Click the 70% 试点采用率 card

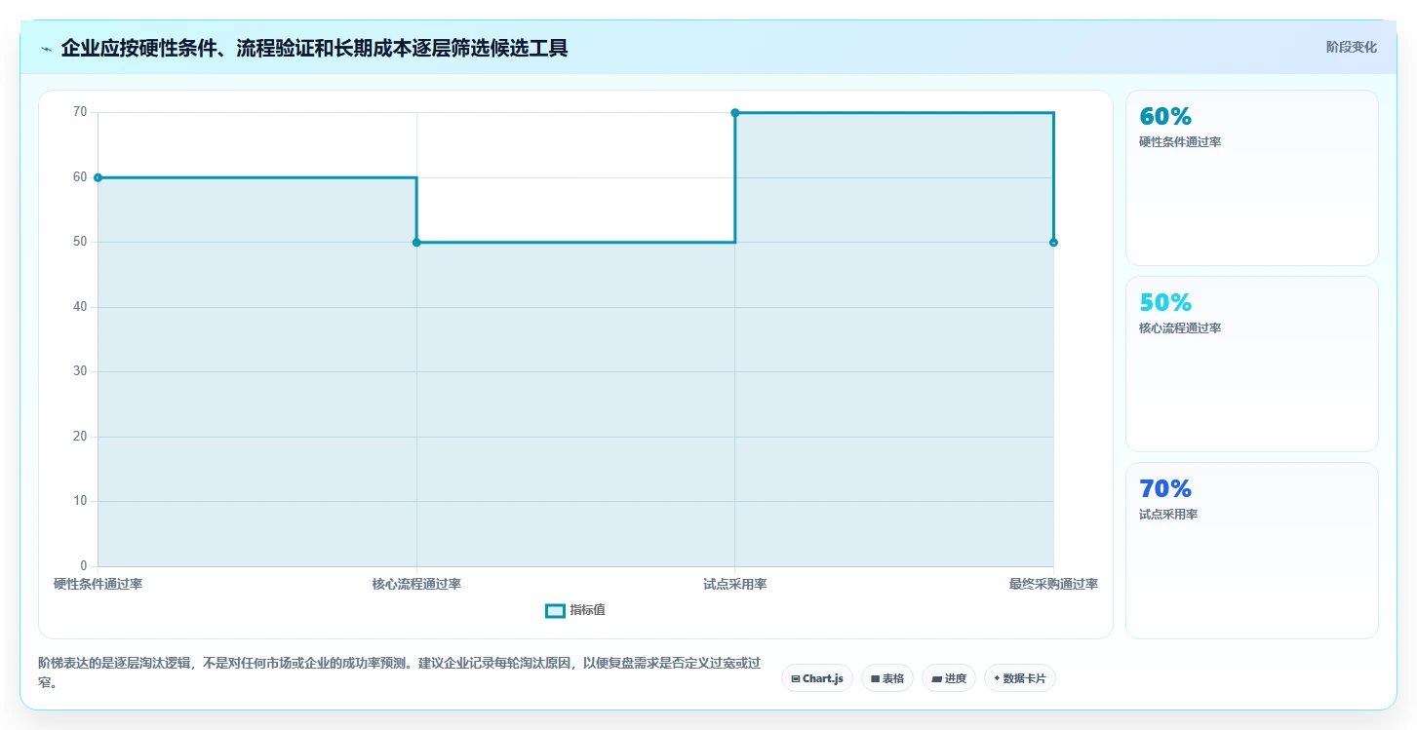[1251, 550]
